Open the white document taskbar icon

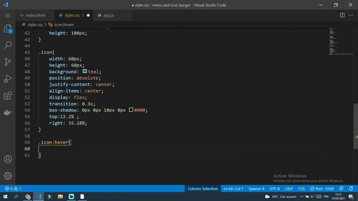(x=82, y=197)
